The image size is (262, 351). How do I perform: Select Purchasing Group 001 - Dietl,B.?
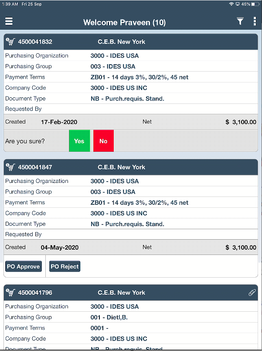tap(109, 317)
